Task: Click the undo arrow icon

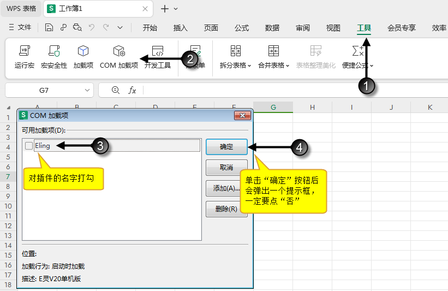Action: (92, 27)
